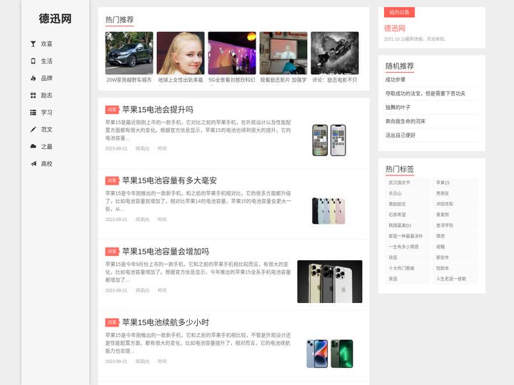Open the 欢喜 category via its funnel icon
The height and width of the screenshot is (385, 514).
33,44
